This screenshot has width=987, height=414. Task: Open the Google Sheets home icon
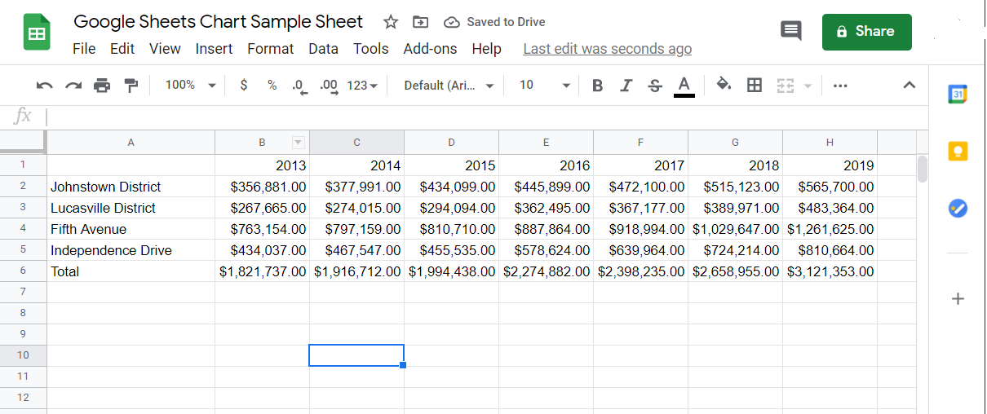point(37,34)
